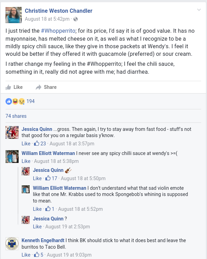Viewport: 207px width, 259px height.
Task: View the 1 like on Spongebob reply
Action: [x=50, y=209]
